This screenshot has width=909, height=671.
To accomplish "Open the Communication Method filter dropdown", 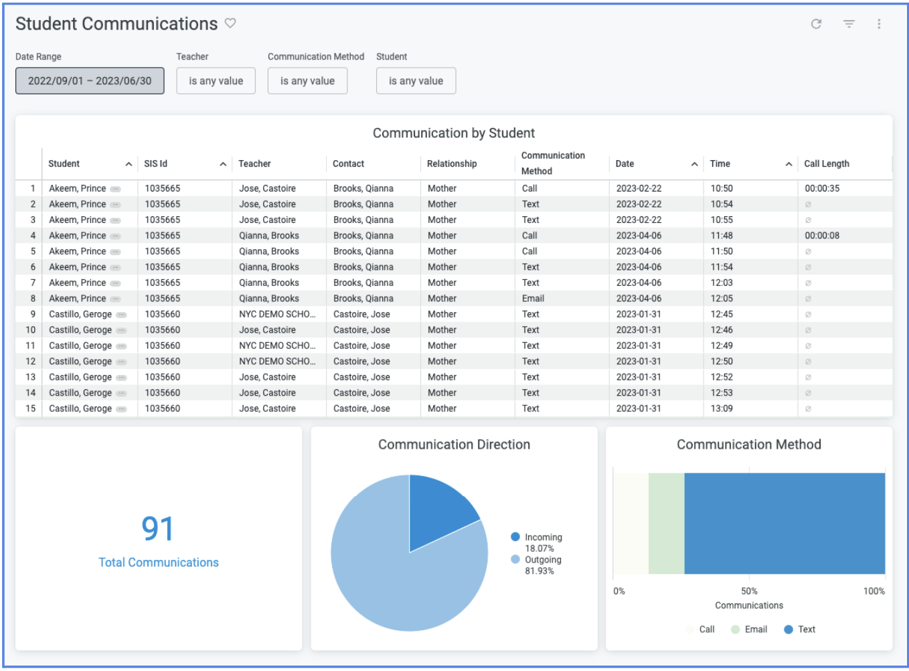I will (x=307, y=81).
